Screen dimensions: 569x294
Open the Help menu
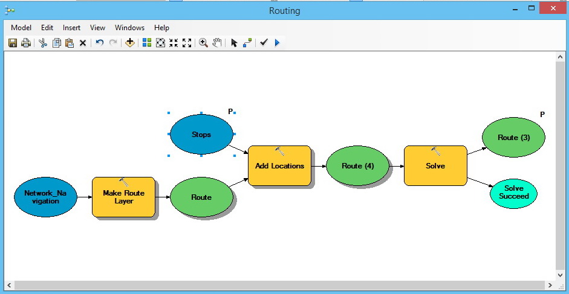pos(161,28)
